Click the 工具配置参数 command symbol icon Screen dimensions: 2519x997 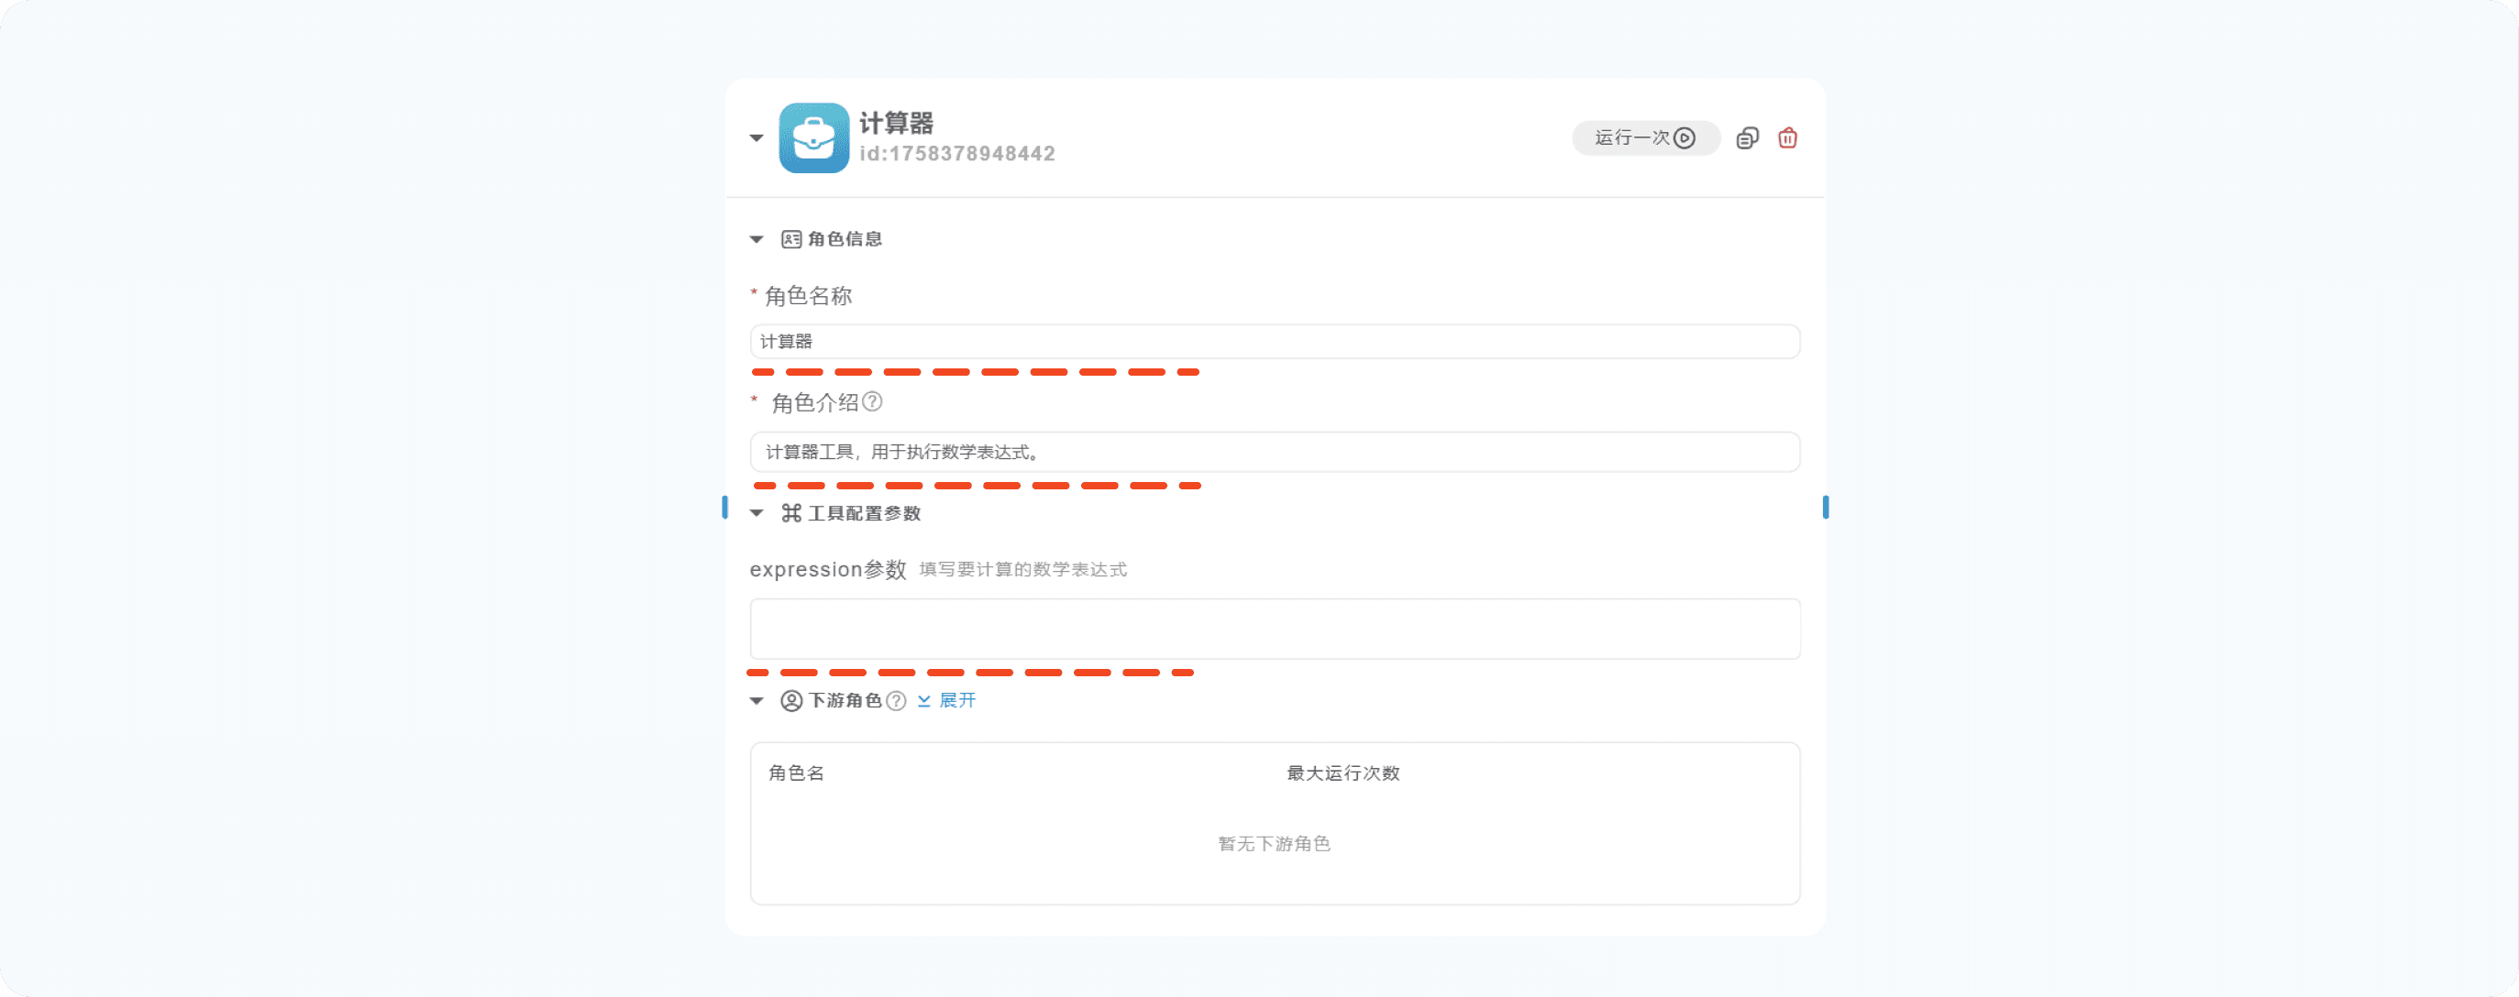click(x=791, y=513)
